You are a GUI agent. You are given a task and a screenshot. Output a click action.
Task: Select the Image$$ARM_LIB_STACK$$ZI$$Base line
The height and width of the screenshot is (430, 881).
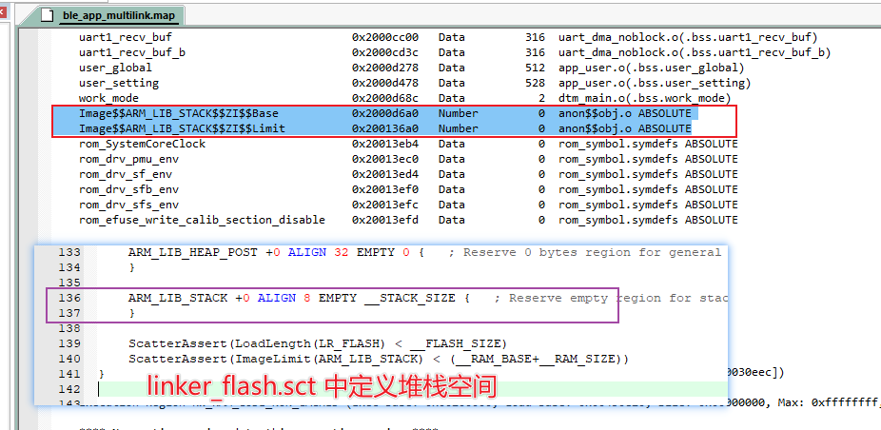pyautogui.click(x=178, y=113)
